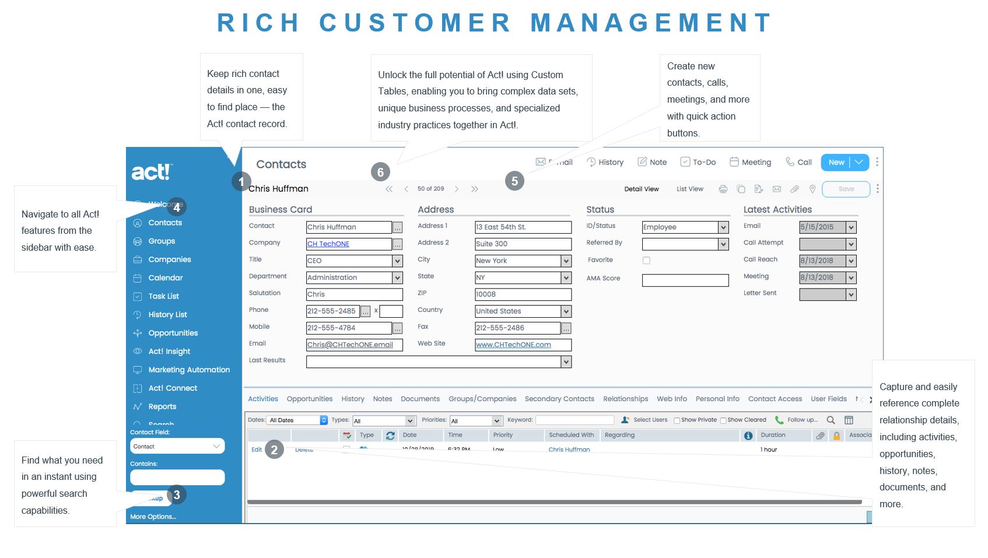Open the Relationships tab
988x558 pixels.
click(625, 399)
